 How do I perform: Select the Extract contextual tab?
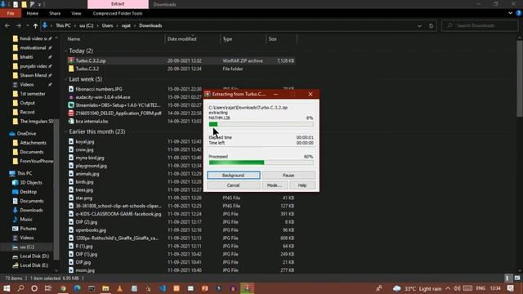click(x=118, y=4)
